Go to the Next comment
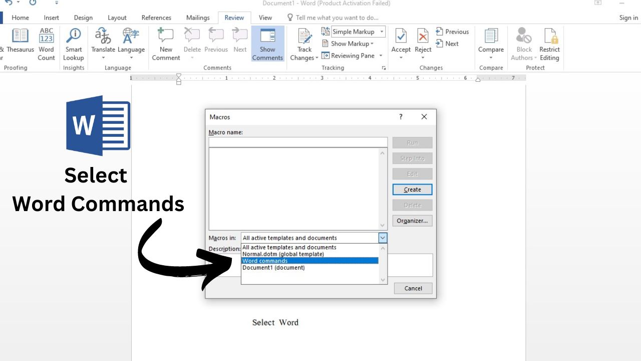The width and height of the screenshot is (641, 361). click(240, 41)
